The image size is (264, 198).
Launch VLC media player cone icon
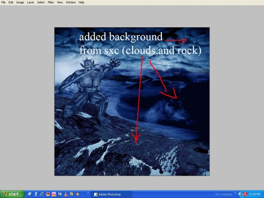tap(66, 194)
